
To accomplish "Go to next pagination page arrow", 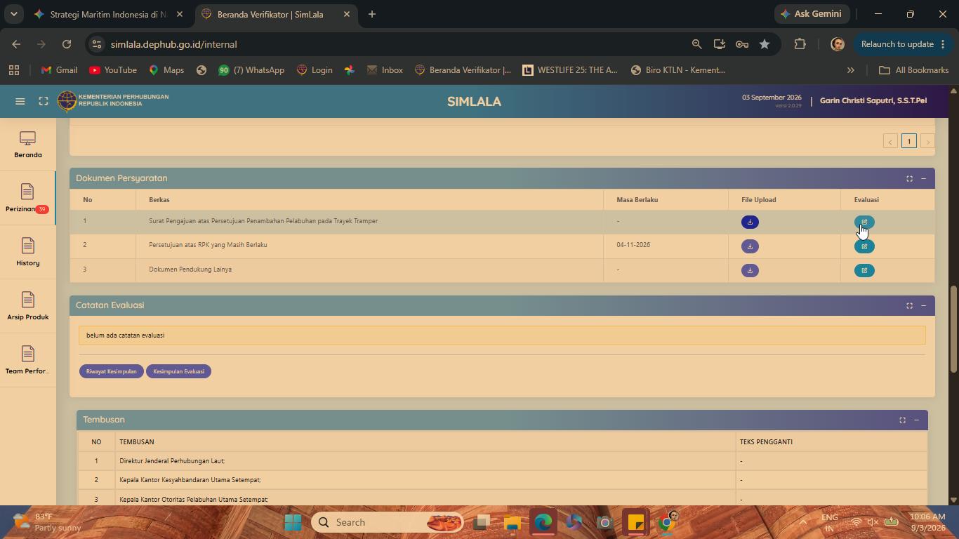I will click(927, 141).
